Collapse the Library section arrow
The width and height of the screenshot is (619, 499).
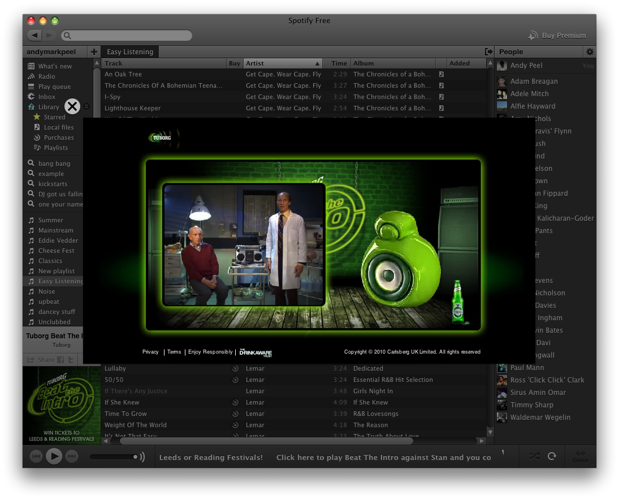[86, 107]
